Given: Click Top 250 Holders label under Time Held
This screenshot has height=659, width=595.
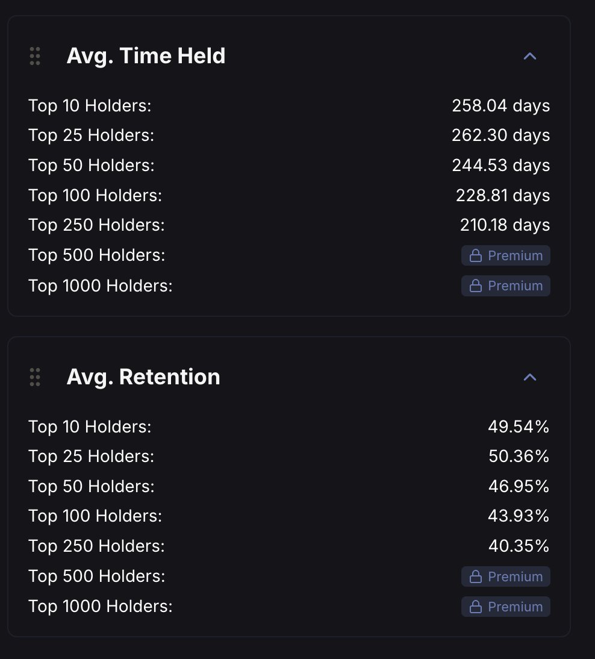Looking at the screenshot, I should click(96, 225).
